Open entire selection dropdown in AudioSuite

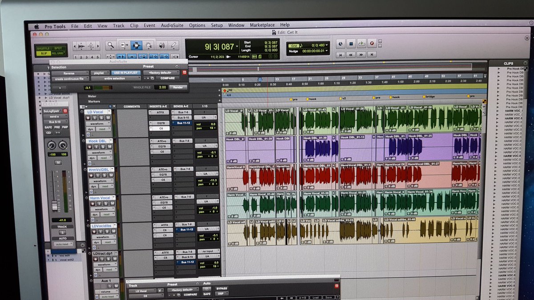point(116,78)
